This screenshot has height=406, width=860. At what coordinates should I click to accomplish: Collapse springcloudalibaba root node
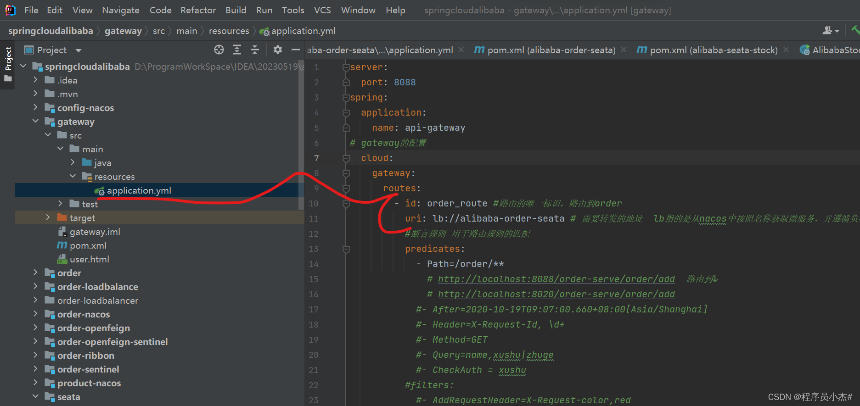23,67
